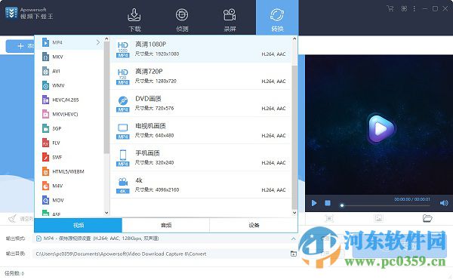Pick mobile phone quality preset (手机画质)
This screenshot has height=280, width=453.
point(201,158)
